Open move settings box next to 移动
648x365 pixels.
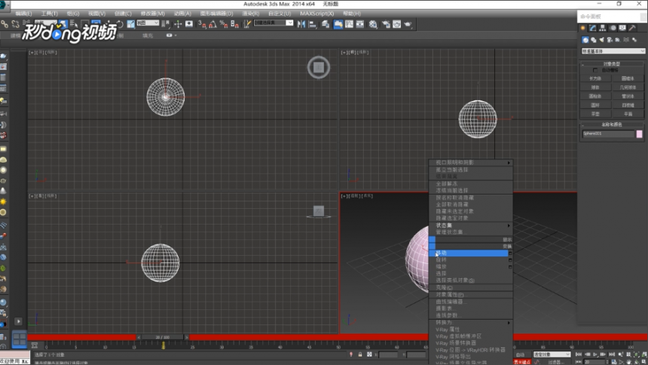pyautogui.click(x=510, y=253)
